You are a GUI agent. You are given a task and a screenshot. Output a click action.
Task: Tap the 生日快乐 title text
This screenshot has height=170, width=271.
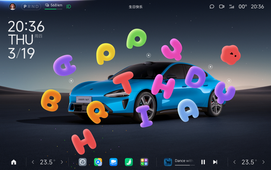tap(135, 7)
